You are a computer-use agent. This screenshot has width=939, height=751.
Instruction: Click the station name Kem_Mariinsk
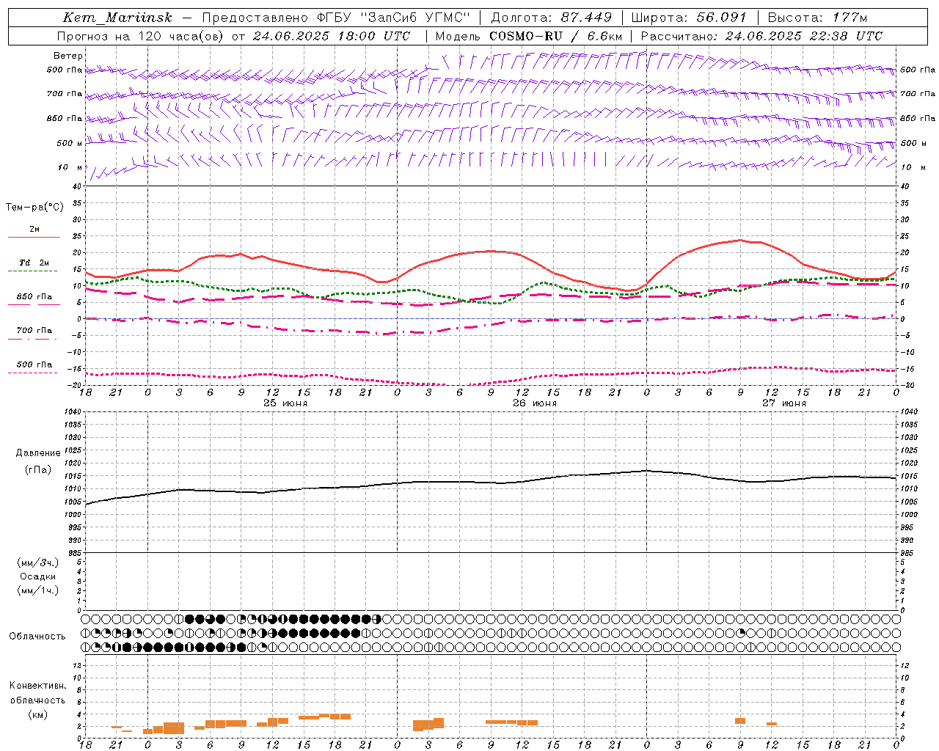[x=117, y=18]
